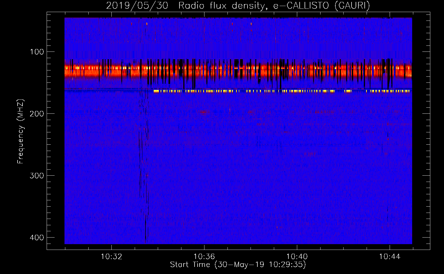This screenshot has width=444, height=274.
Task: Click the 10:44 time tick label
Action: 390,257
